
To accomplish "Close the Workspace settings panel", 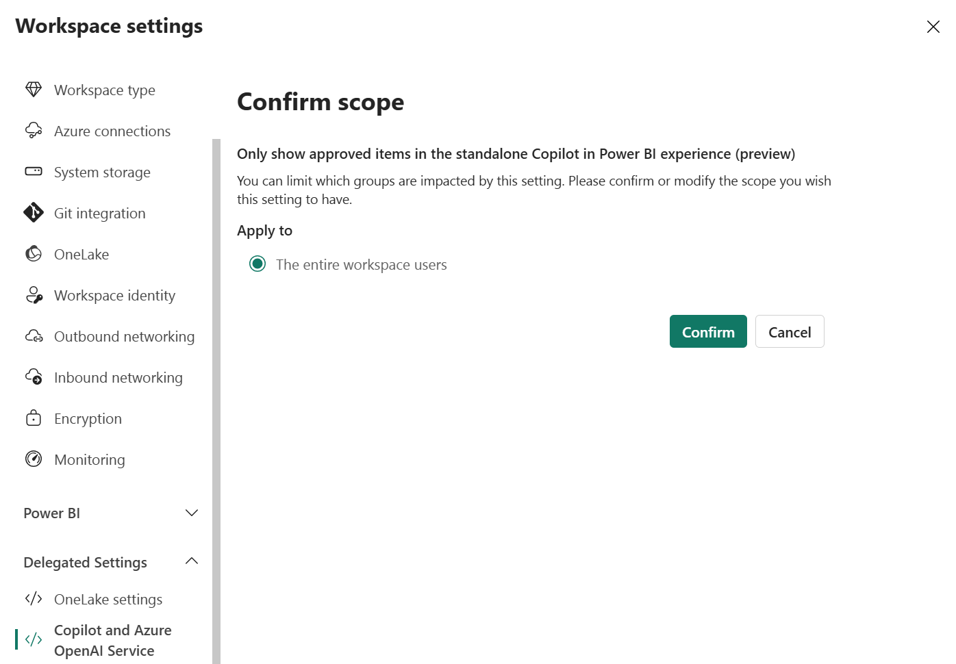I will (933, 27).
